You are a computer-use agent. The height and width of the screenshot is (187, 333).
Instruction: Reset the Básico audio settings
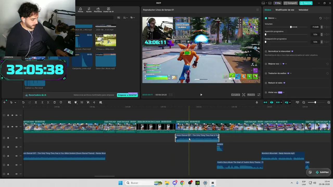(x=321, y=18)
